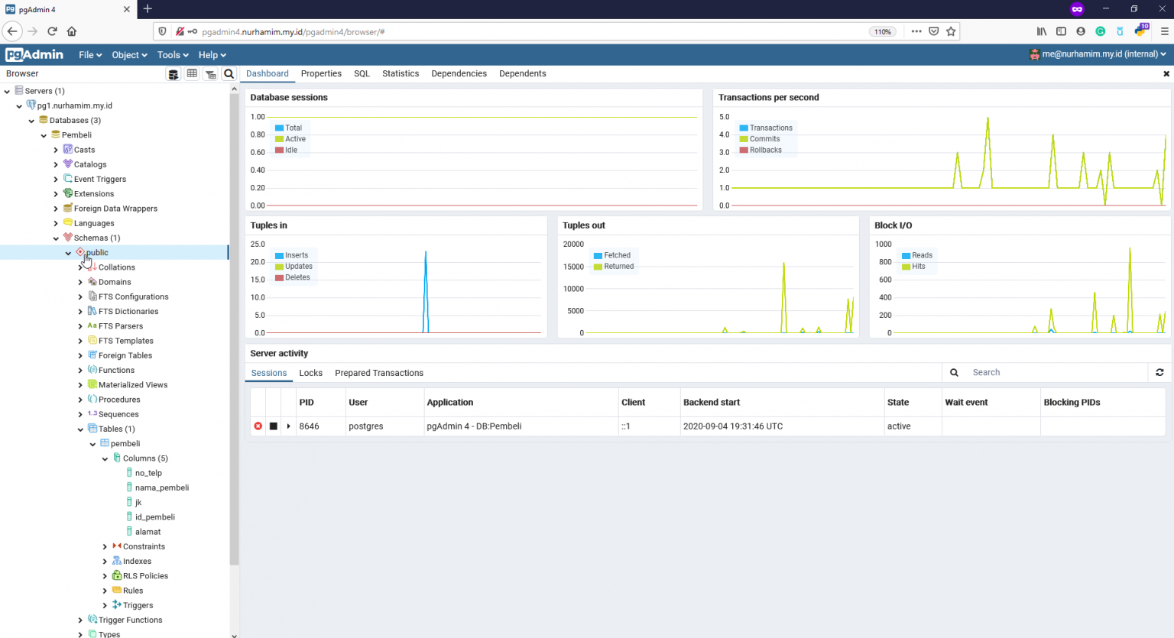This screenshot has height=638, width=1174.
Task: Open the Prepared Transactions tab
Action: click(x=379, y=373)
